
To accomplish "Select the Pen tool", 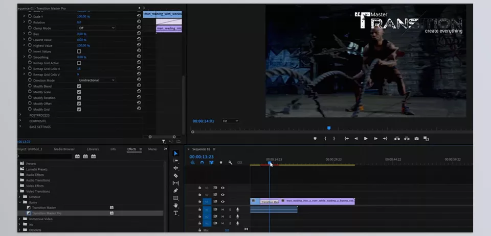I will (175, 191).
